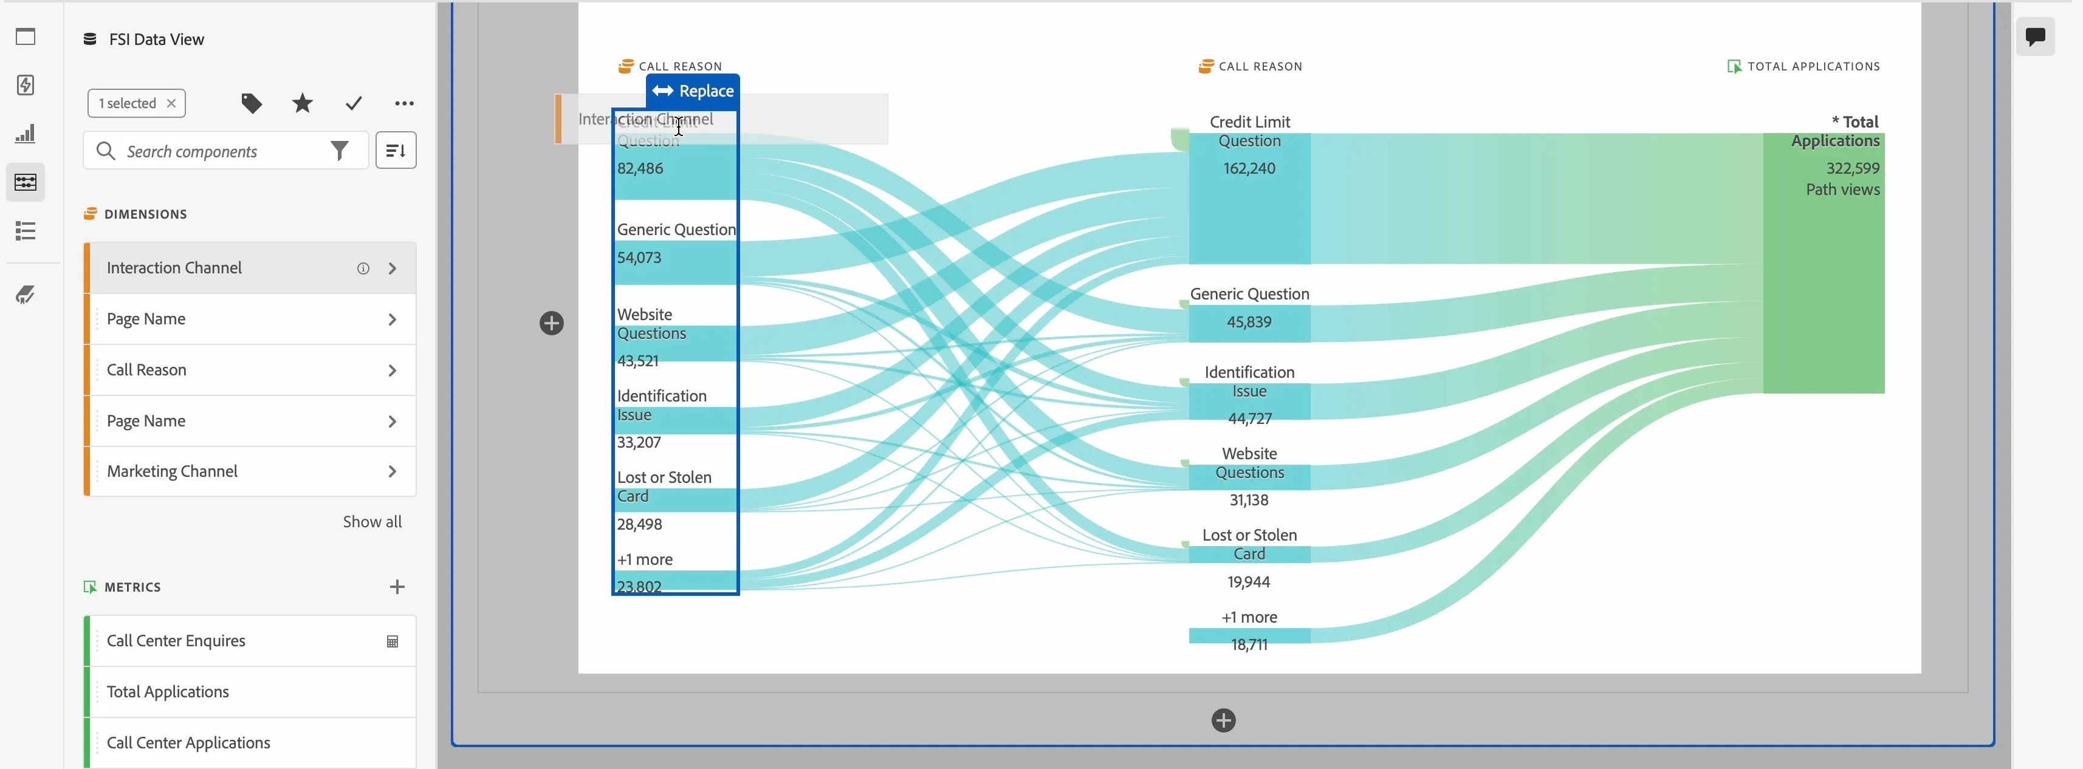Screen dimensions: 2083x769
Task: Click left Call Reason column header
Action: (x=670, y=66)
